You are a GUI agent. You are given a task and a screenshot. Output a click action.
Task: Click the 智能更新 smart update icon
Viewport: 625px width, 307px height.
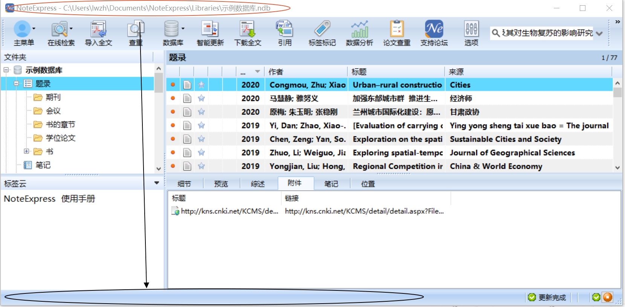tap(210, 29)
